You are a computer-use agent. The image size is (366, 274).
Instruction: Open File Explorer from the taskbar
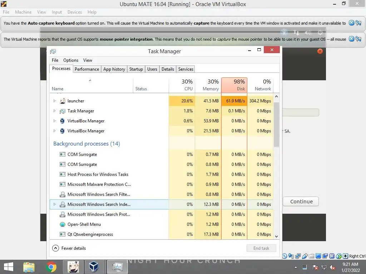point(29,267)
